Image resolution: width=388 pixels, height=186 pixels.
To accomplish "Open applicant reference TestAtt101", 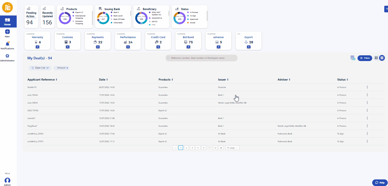I will coord(32,87).
